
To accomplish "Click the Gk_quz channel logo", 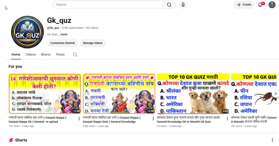I will 27,32.
